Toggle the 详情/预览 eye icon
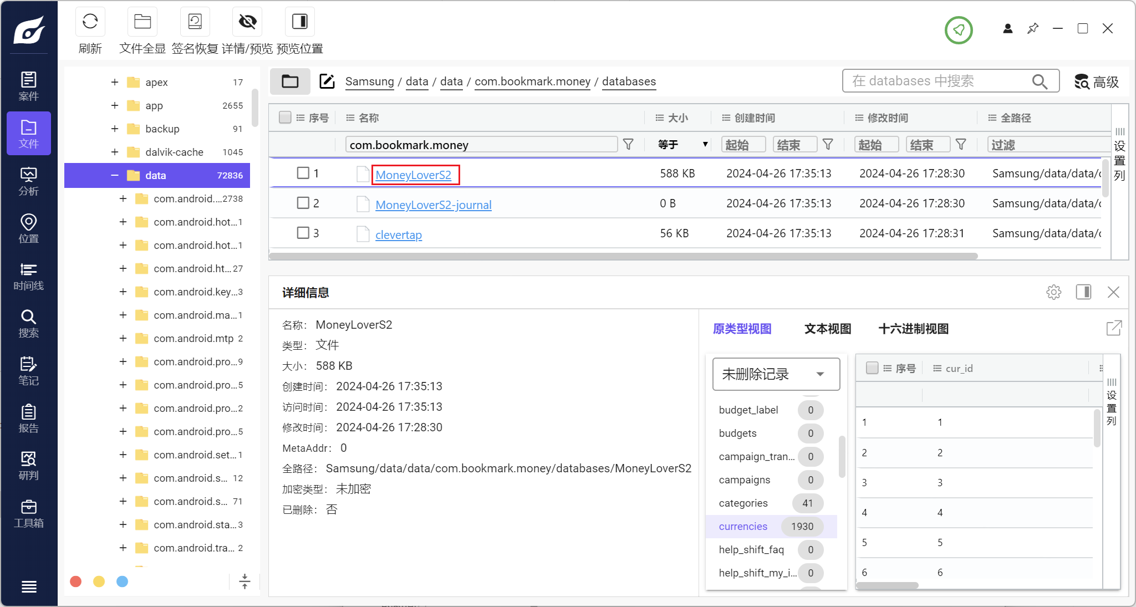The height and width of the screenshot is (607, 1136). tap(247, 22)
